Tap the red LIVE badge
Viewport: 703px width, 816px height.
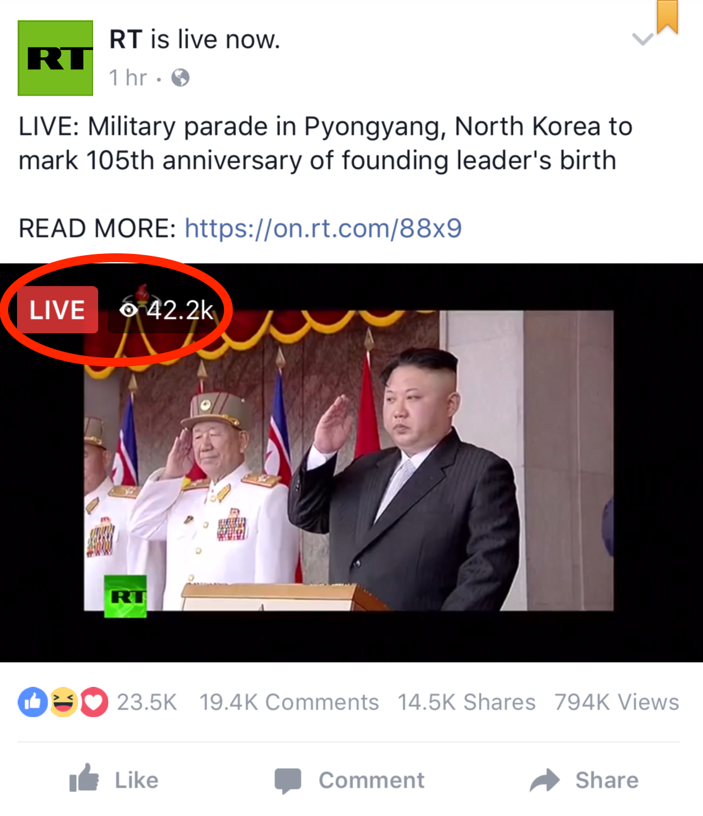57,309
